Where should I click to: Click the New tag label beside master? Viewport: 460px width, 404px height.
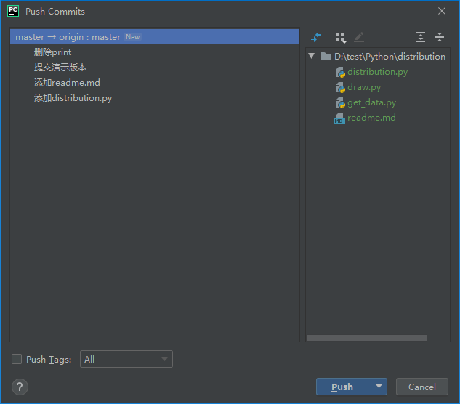click(132, 37)
